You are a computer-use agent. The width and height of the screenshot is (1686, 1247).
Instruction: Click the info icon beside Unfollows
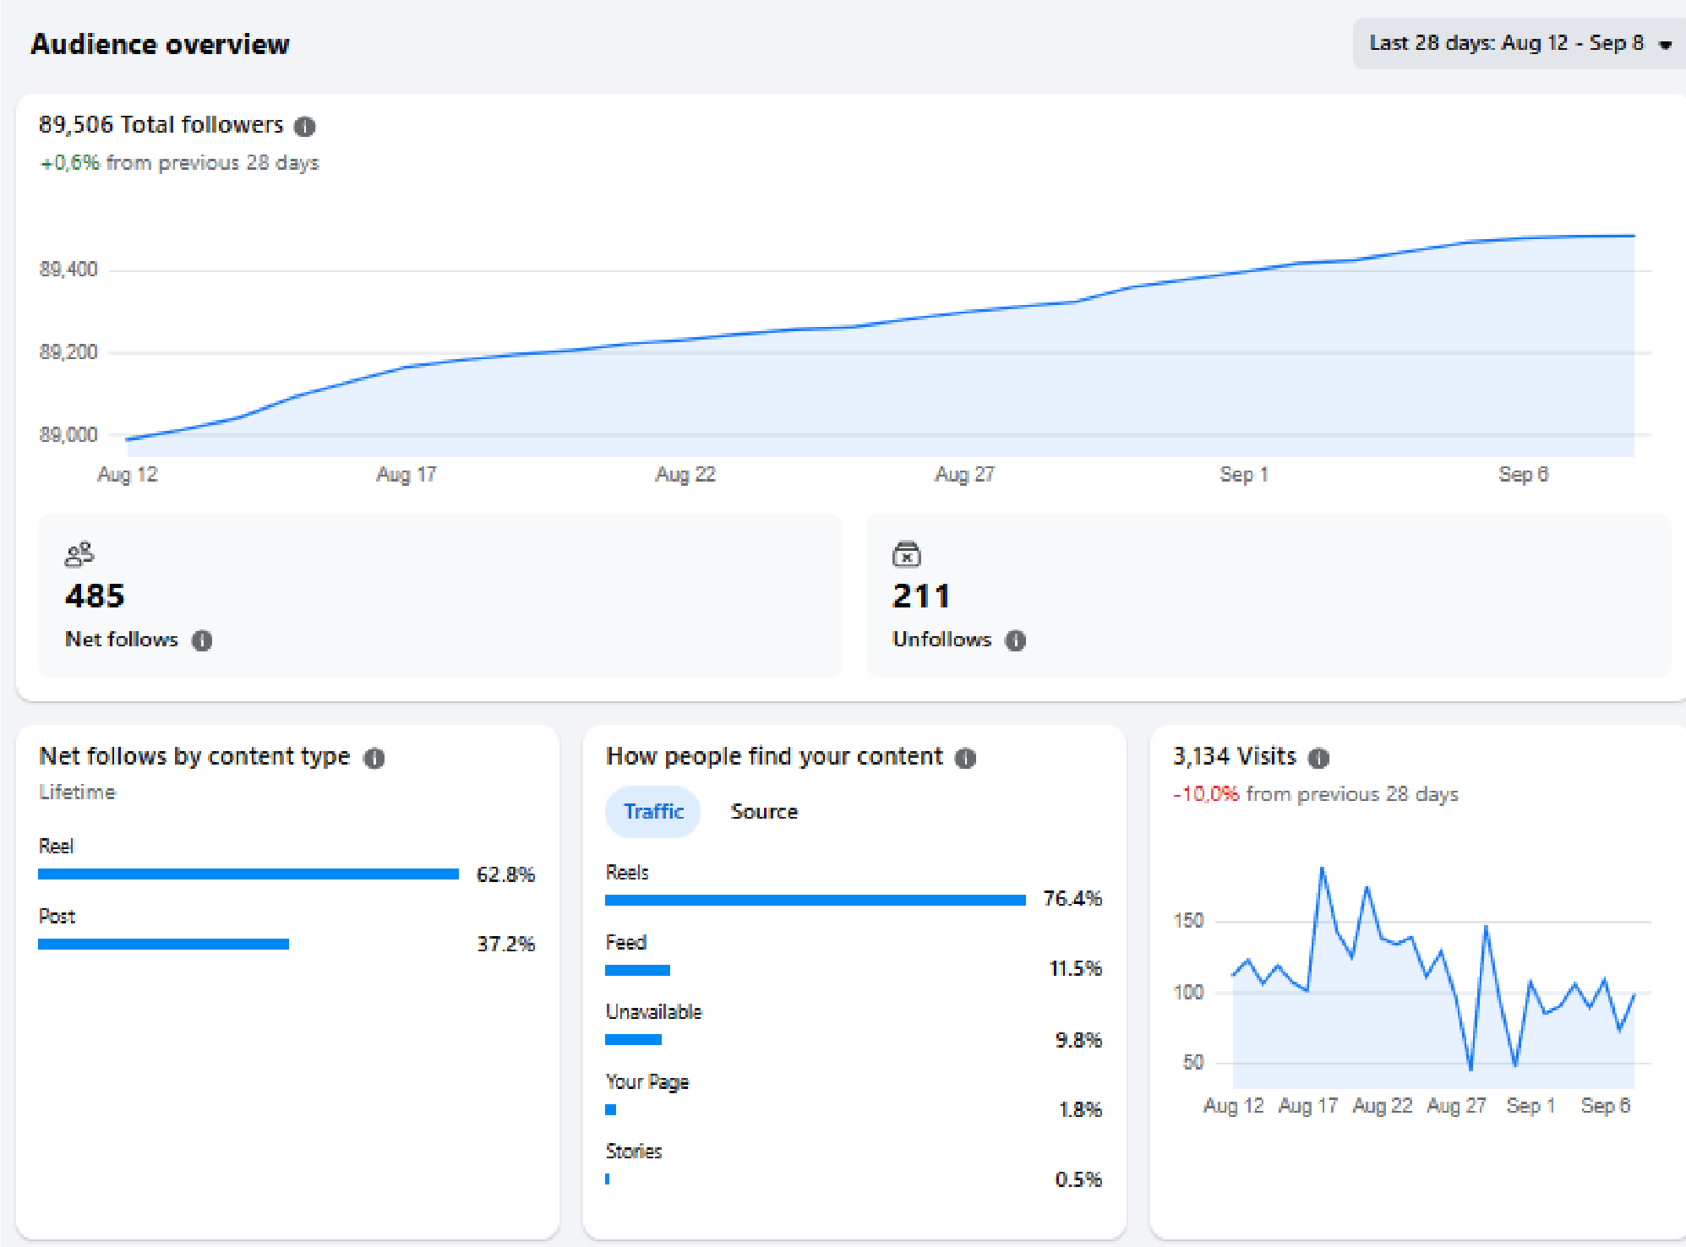[1015, 640]
